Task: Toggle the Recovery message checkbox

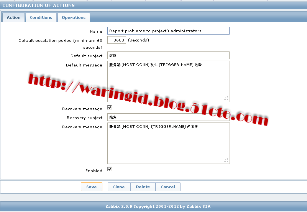Action: pos(110,107)
